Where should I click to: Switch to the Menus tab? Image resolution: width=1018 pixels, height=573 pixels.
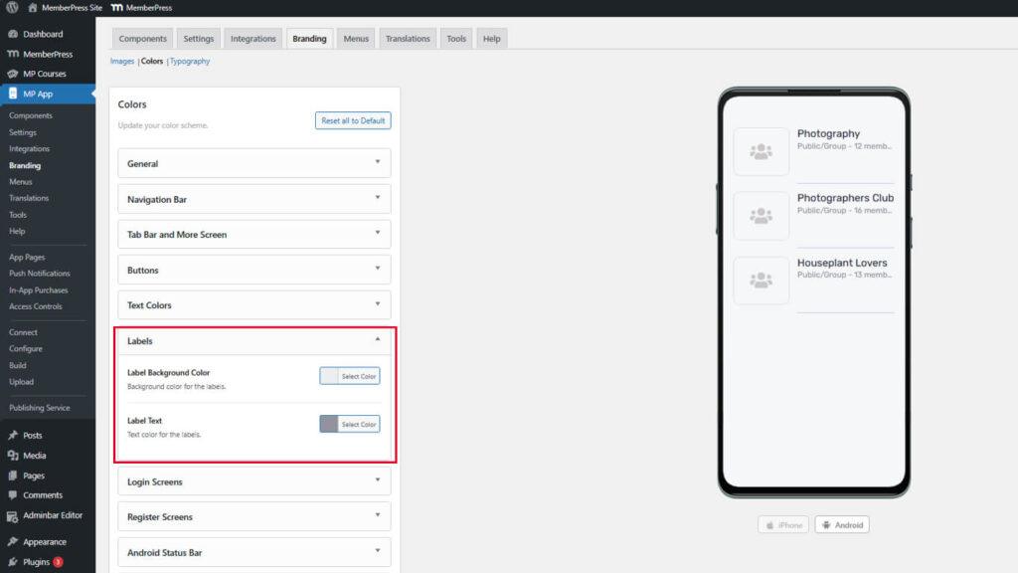355,39
